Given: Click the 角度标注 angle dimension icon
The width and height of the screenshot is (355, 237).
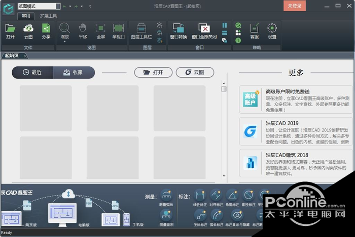Looking at the screenshot, I should click(x=232, y=195).
